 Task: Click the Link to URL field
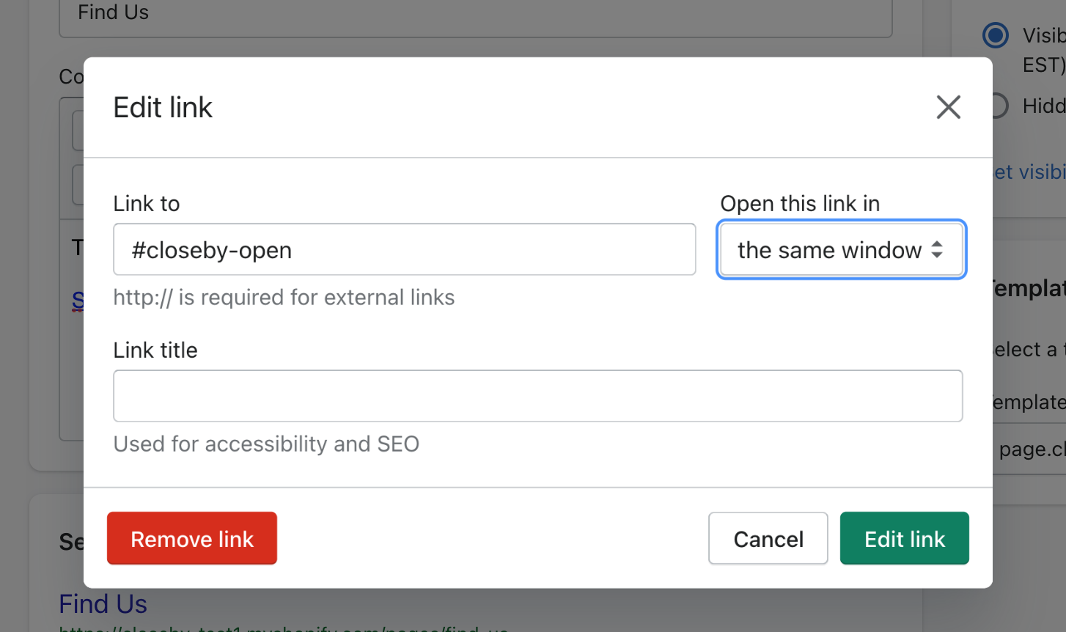coord(404,250)
